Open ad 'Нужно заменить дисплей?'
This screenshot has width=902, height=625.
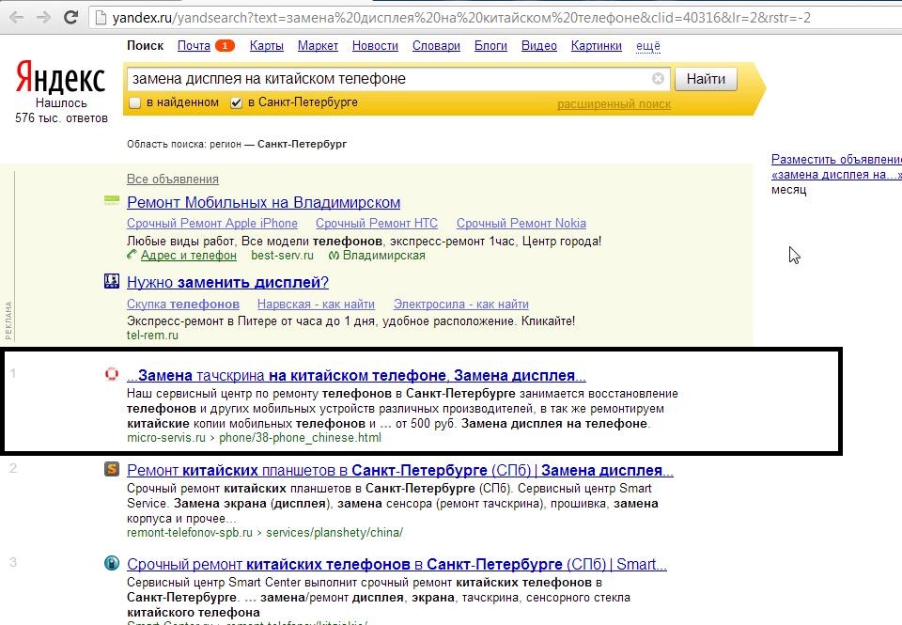click(227, 283)
